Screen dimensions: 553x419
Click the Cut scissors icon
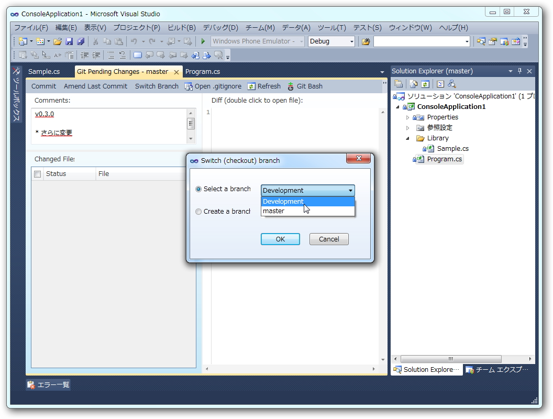[x=95, y=41]
